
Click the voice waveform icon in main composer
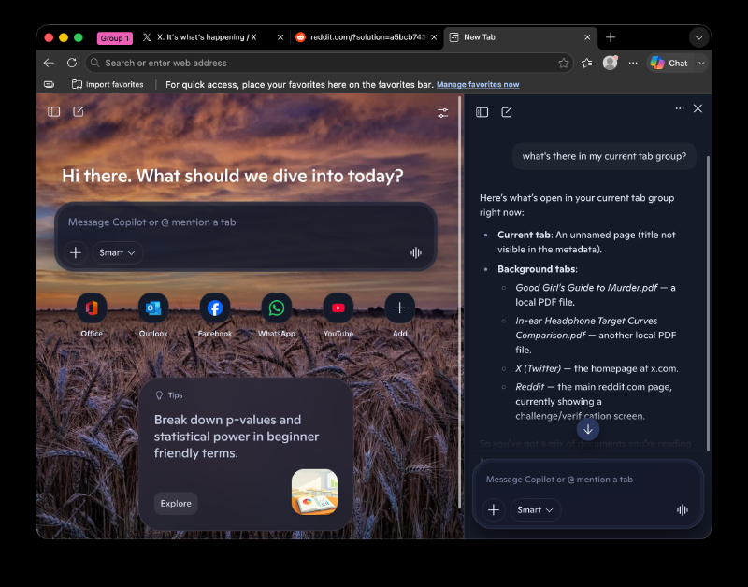pos(416,252)
